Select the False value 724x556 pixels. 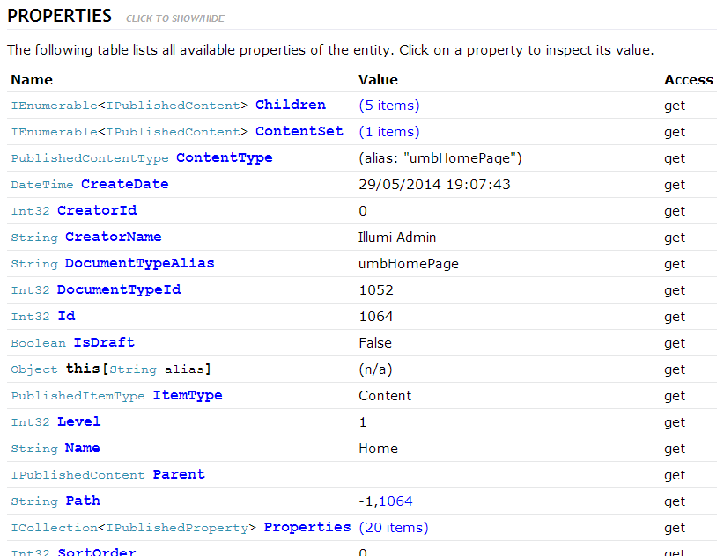[375, 342]
